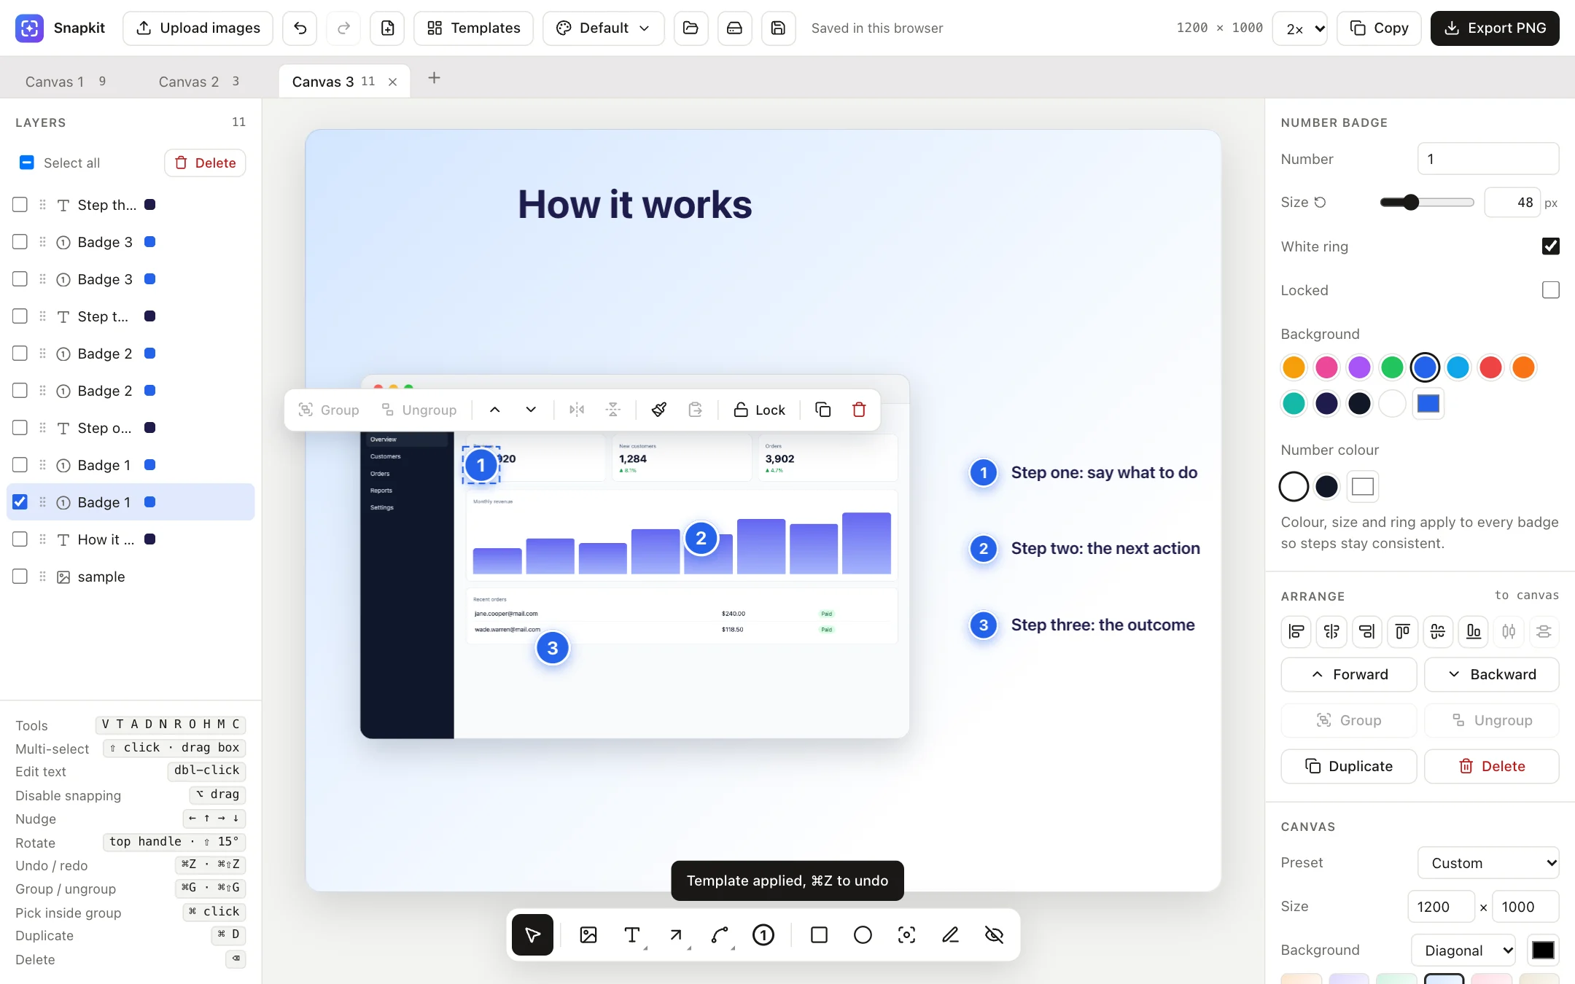1575x984 pixels.
Task: Click the Forward button in Arrange
Action: pyautogui.click(x=1348, y=674)
